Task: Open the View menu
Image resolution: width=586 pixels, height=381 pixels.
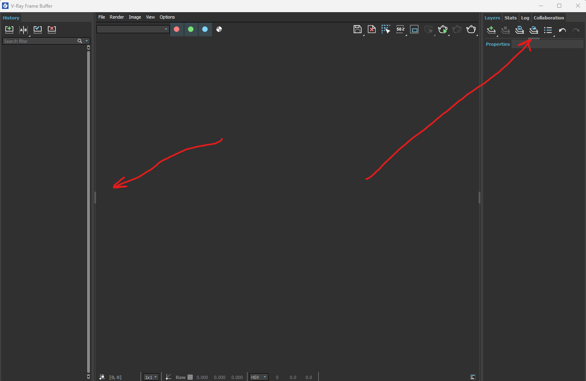Action: (x=150, y=17)
